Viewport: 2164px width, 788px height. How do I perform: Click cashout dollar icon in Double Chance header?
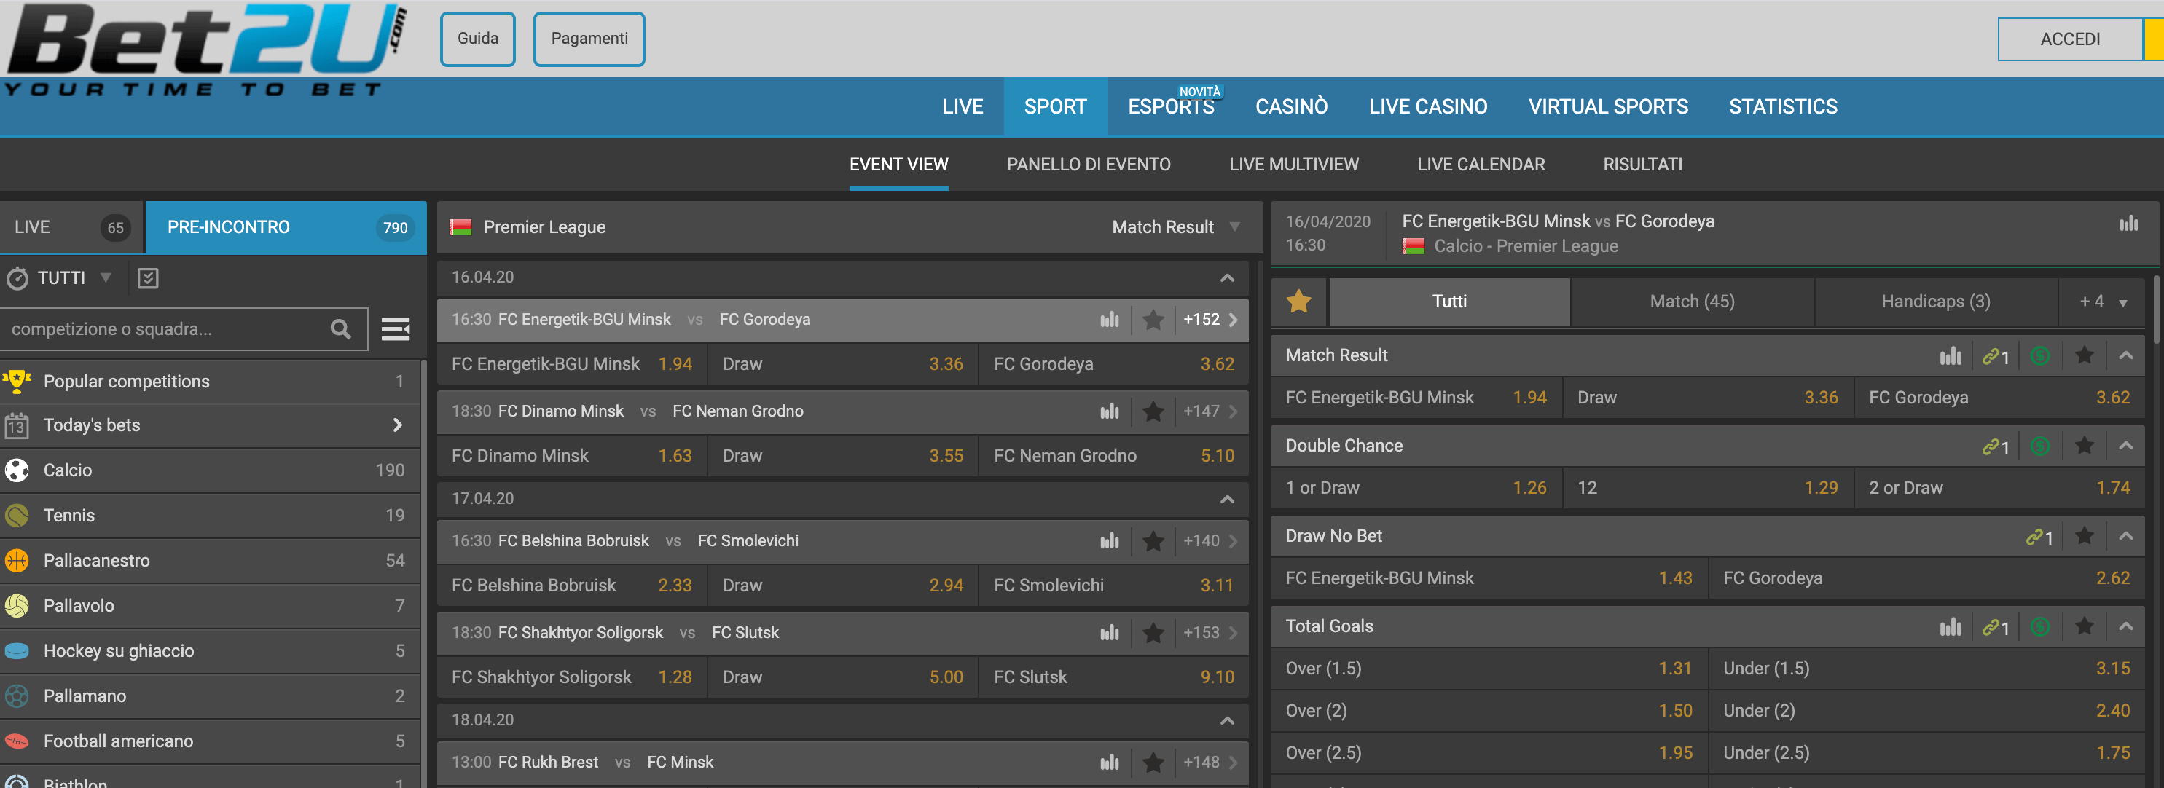(2039, 445)
